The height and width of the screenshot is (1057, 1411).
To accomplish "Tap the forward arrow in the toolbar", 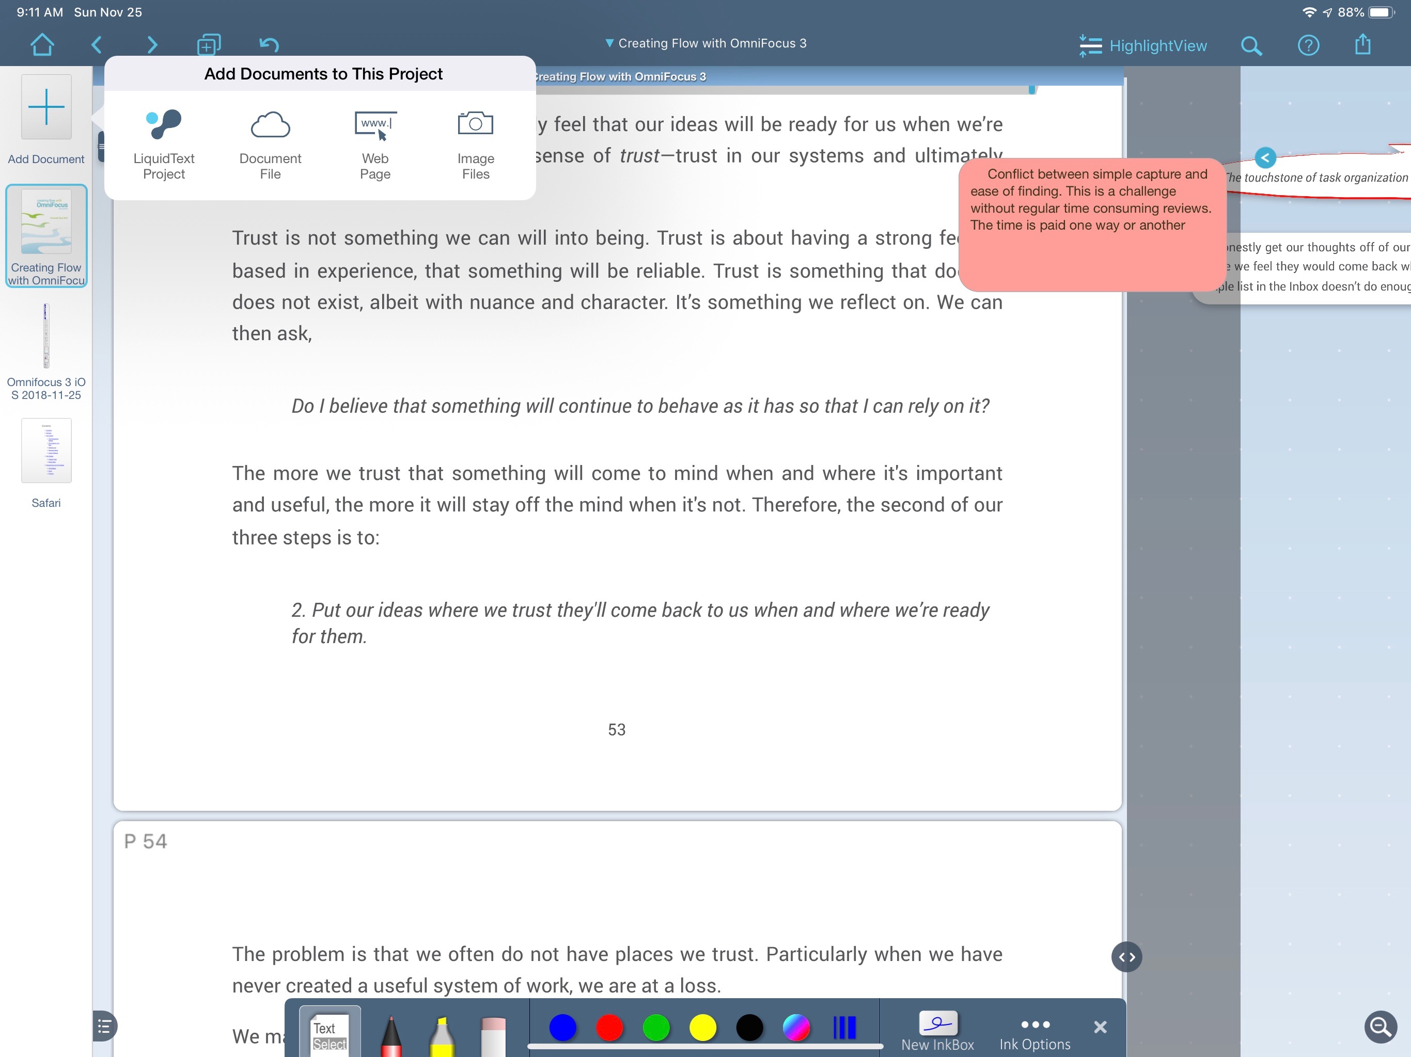I will pos(152,44).
